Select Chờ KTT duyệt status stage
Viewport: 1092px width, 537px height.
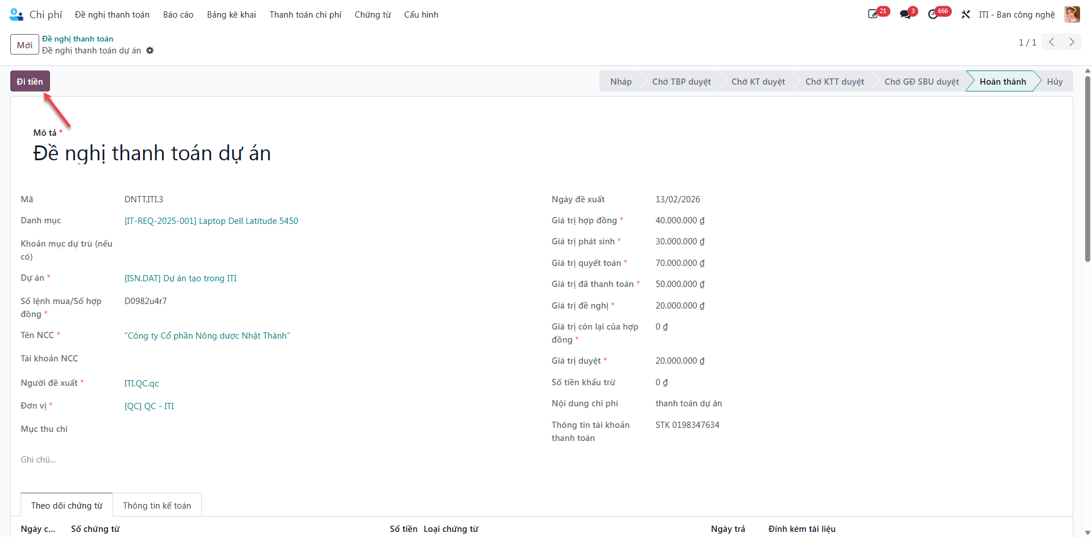coord(834,81)
